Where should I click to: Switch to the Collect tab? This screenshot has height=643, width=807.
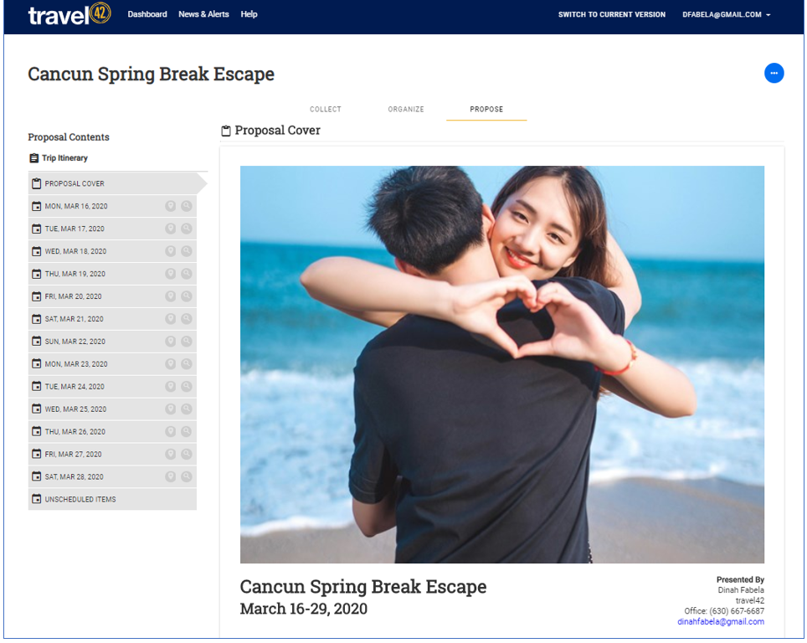[326, 110]
